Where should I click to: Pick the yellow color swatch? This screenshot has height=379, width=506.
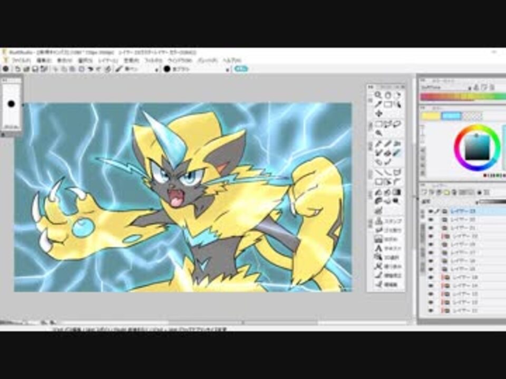(431, 116)
